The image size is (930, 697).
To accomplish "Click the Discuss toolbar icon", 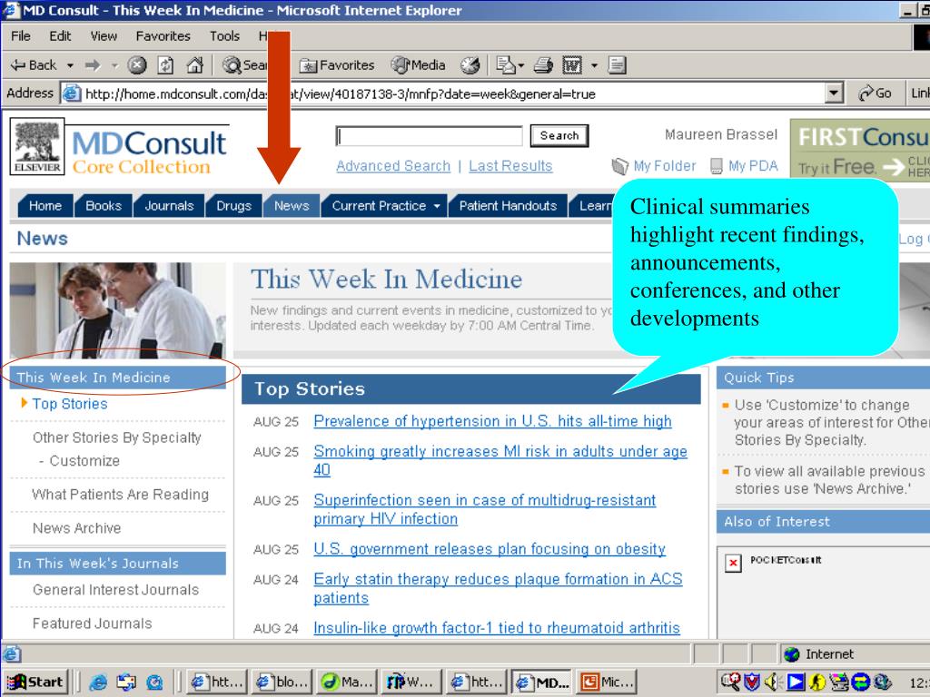I will point(617,65).
